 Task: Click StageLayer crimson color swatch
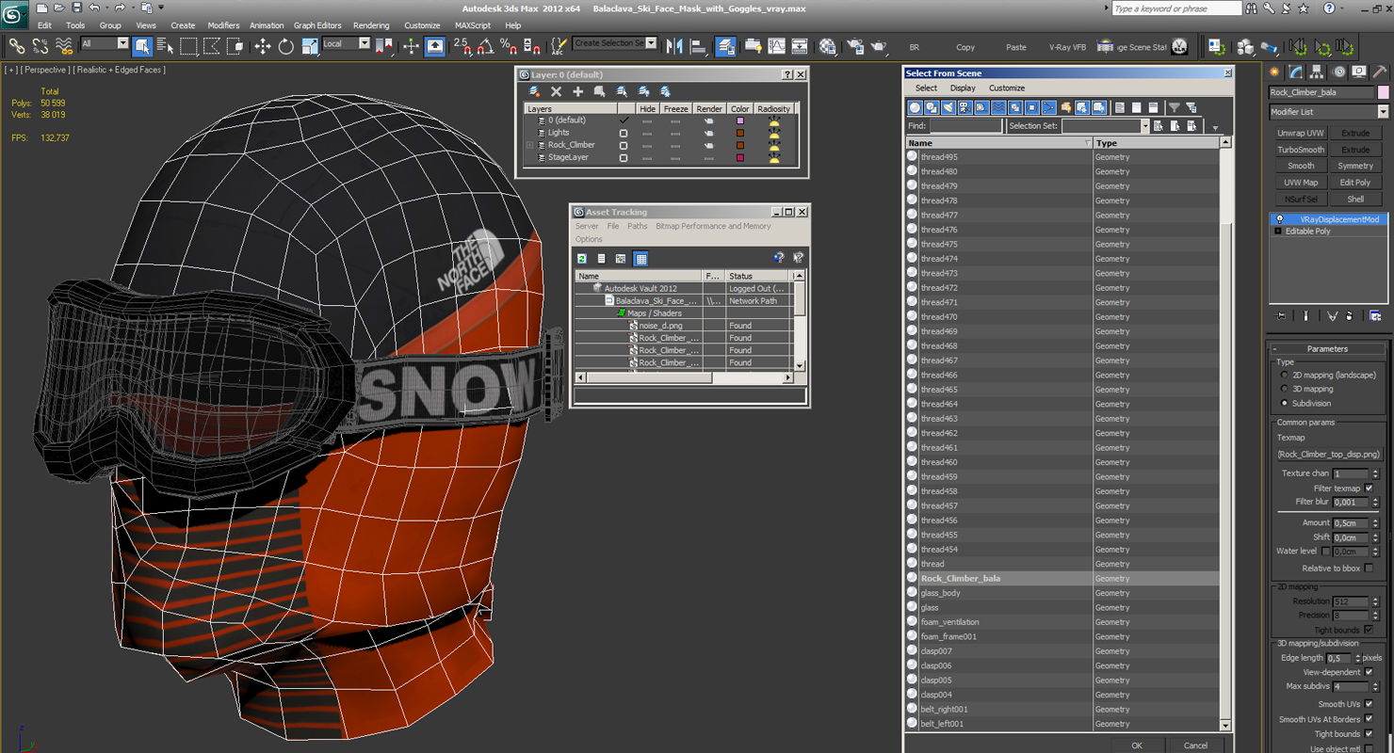click(x=740, y=157)
